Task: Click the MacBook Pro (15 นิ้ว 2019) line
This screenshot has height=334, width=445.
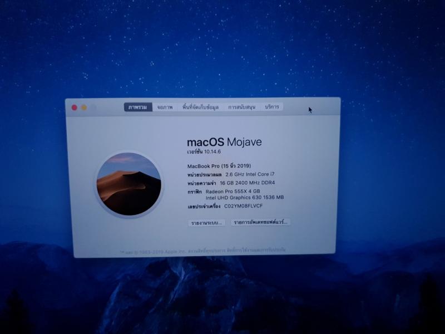Action: pos(219,166)
